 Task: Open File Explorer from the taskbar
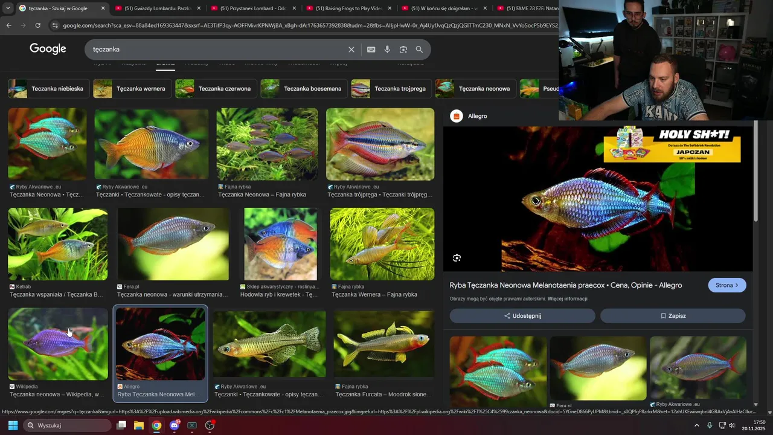[139, 425]
